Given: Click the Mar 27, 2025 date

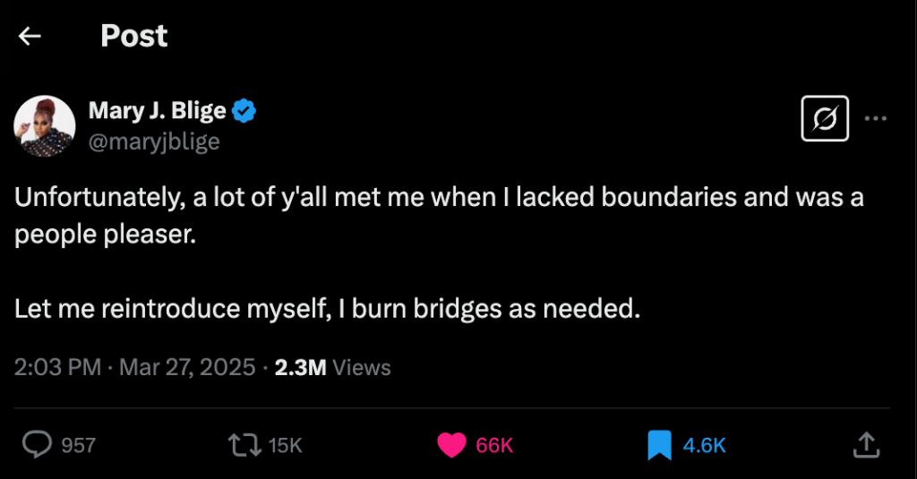Looking at the screenshot, I should (186, 367).
